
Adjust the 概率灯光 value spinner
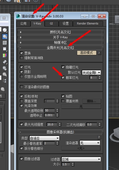coord(100,78)
